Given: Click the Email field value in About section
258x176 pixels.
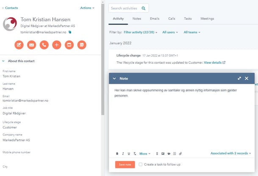Looking at the screenshot, I should [25, 101].
